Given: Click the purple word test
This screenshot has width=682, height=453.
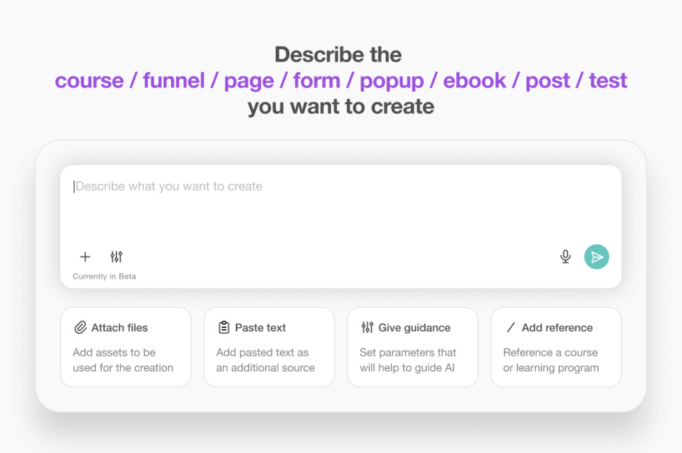Looking at the screenshot, I should [608, 80].
